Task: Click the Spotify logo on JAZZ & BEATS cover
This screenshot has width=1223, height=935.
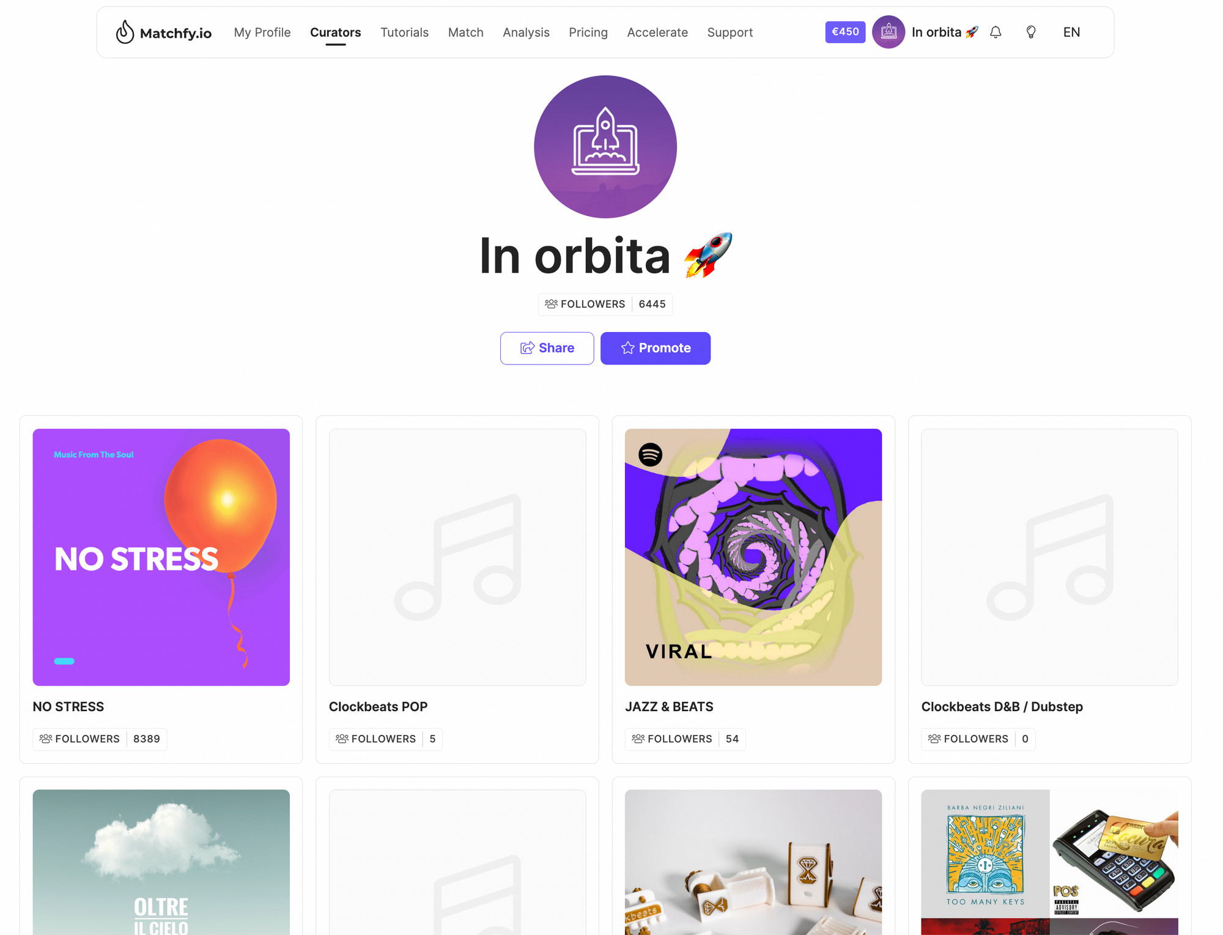Action: pyautogui.click(x=651, y=454)
